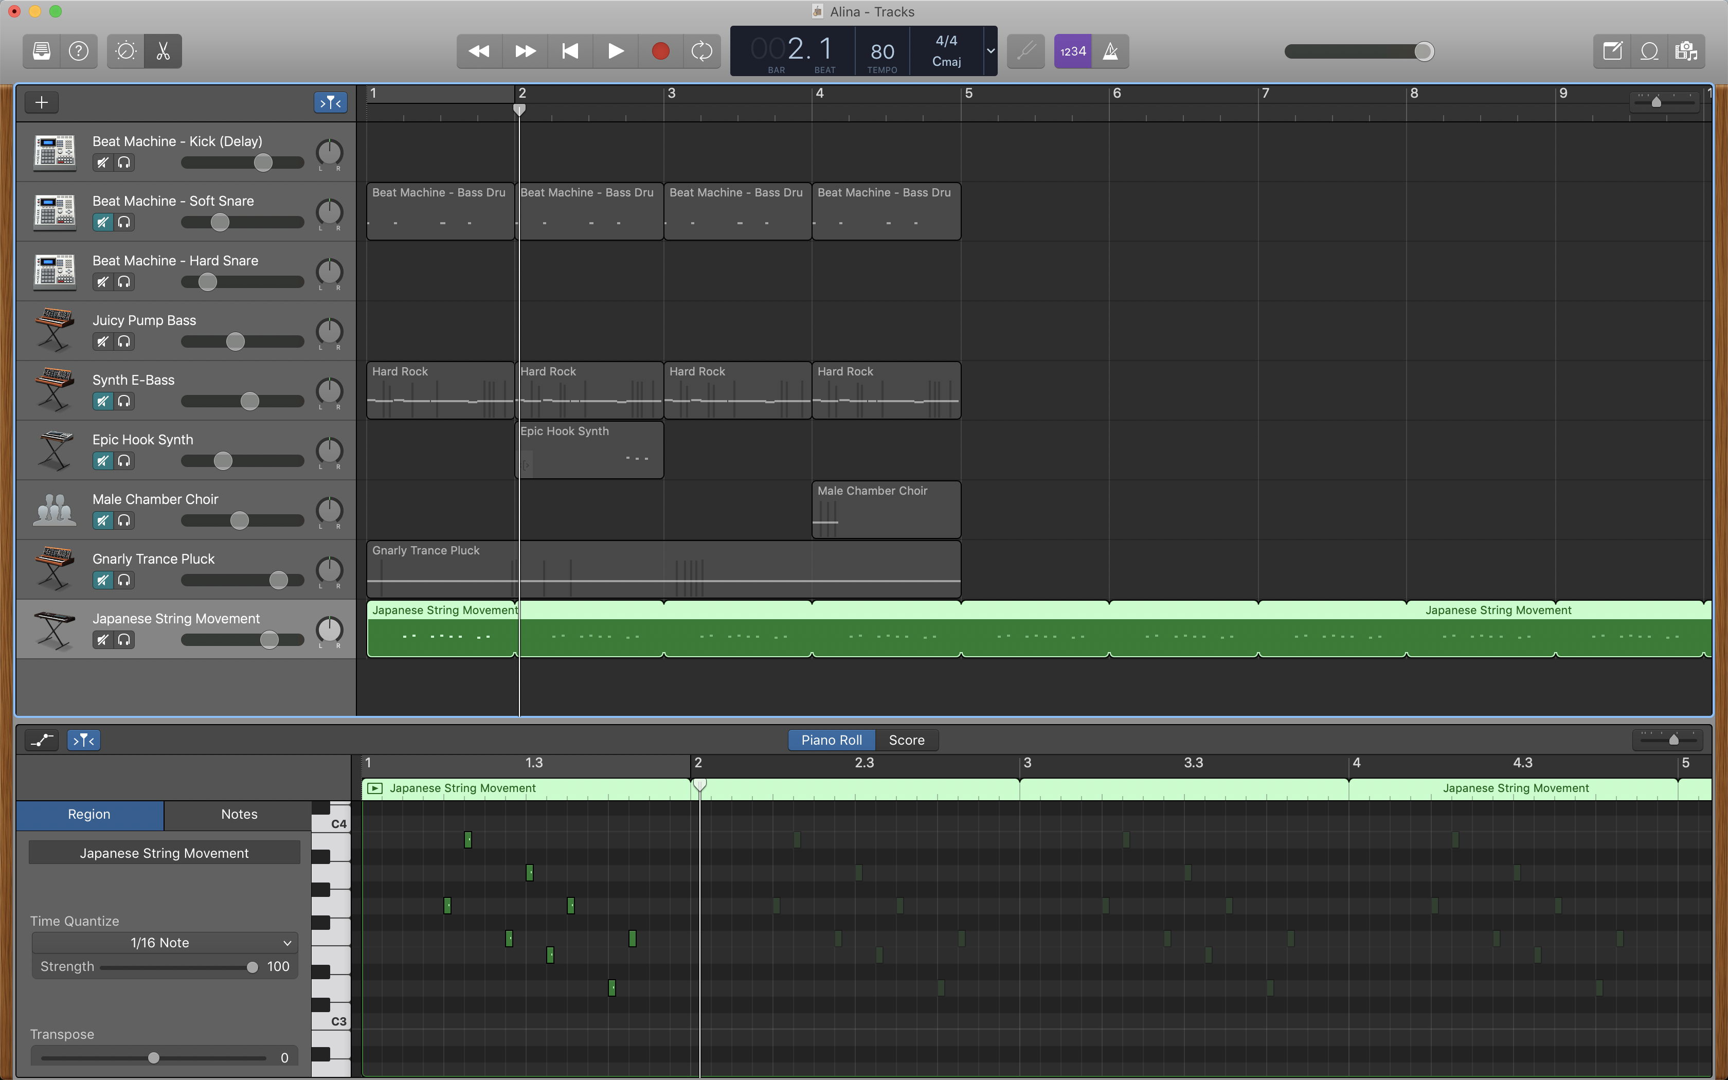Toggle the metronome icon
Image resolution: width=1728 pixels, height=1080 pixels.
[1110, 51]
